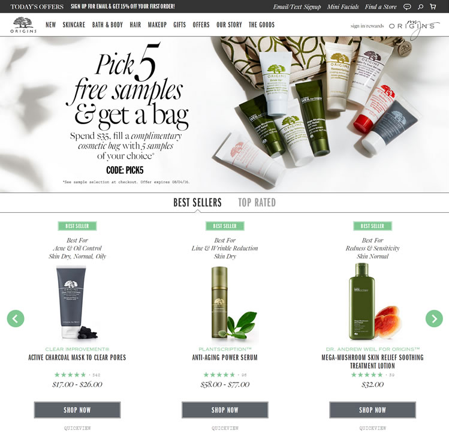Open the shopping cart icon

click(433, 7)
